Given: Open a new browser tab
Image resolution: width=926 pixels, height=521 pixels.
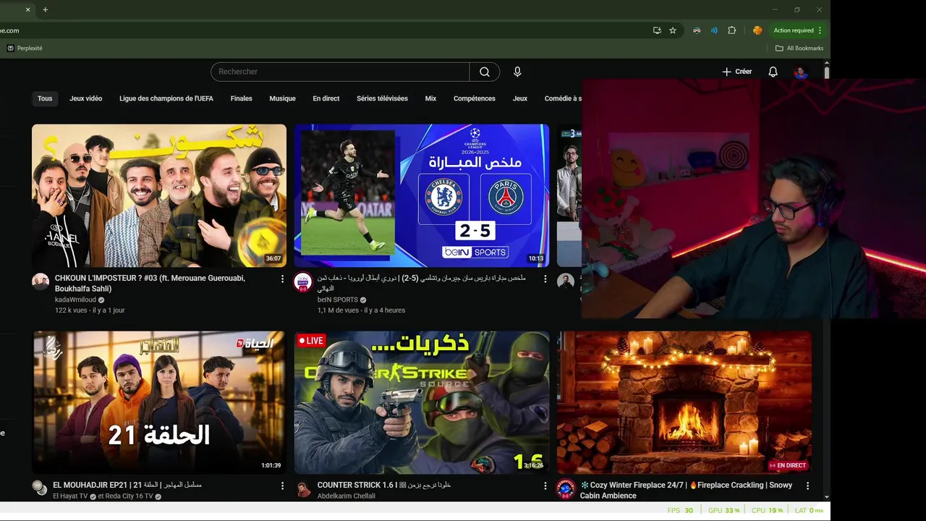Looking at the screenshot, I should click(45, 10).
